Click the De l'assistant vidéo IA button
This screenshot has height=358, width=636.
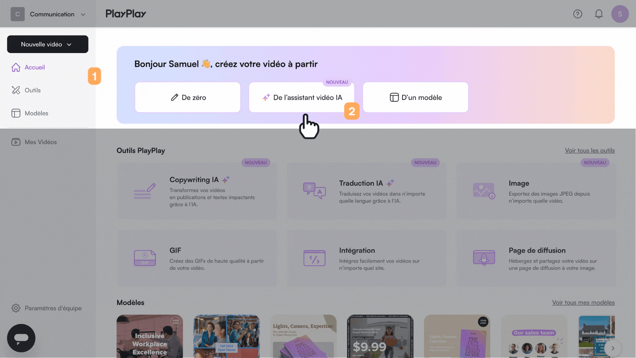tap(301, 97)
